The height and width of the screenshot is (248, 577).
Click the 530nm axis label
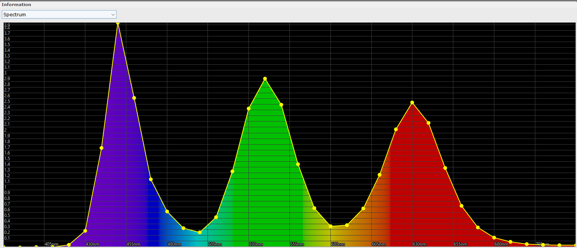[256, 244]
